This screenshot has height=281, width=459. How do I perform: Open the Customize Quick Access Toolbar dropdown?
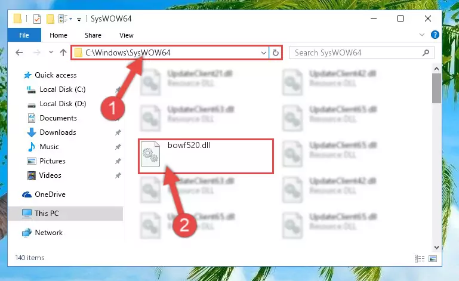pyautogui.click(x=79, y=19)
